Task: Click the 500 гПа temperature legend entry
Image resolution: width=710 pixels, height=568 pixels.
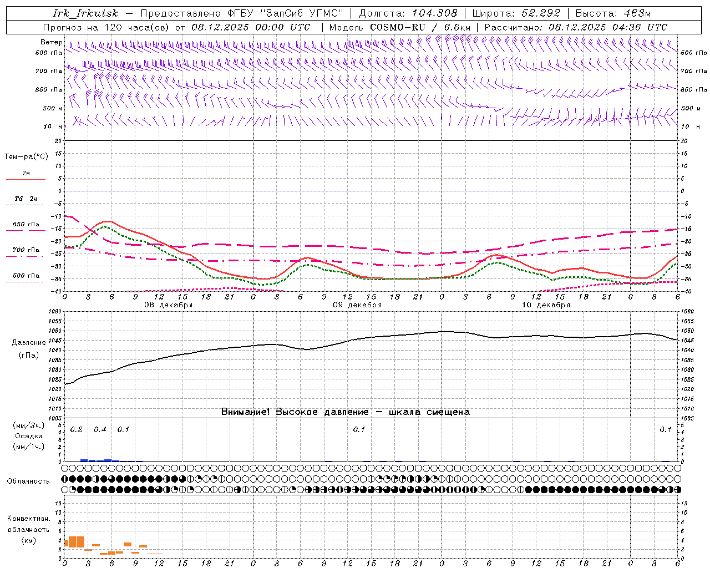Action: [26, 276]
